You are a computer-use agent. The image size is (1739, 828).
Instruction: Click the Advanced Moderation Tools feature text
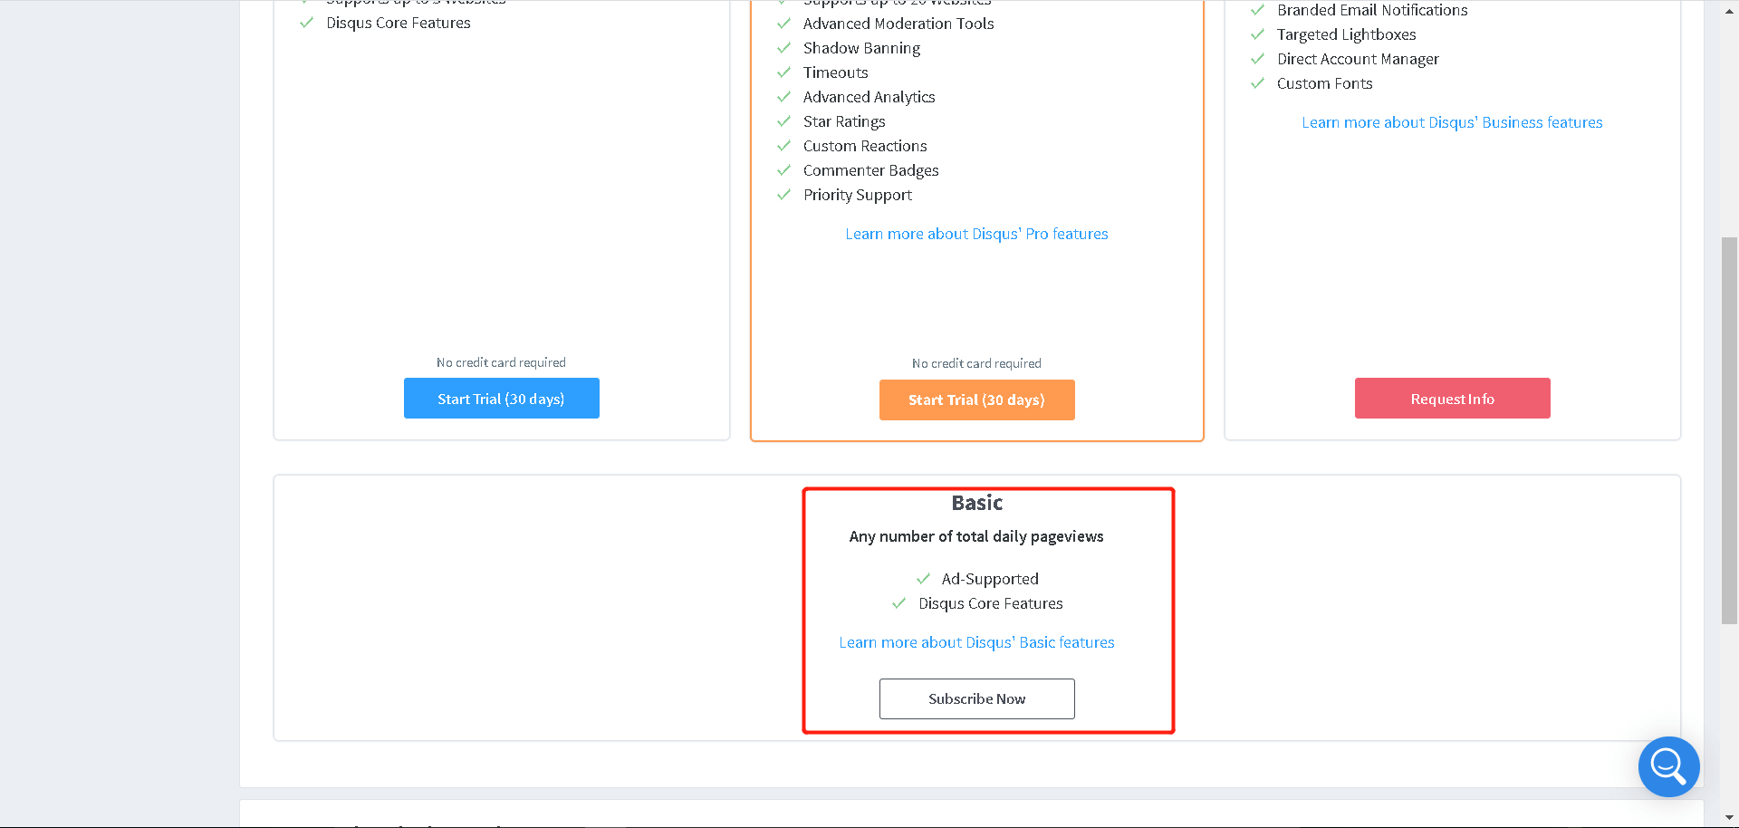898,24
